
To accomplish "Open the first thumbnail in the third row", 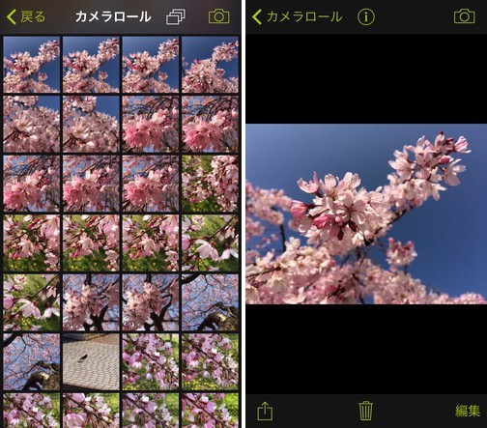I will [x=32, y=184].
